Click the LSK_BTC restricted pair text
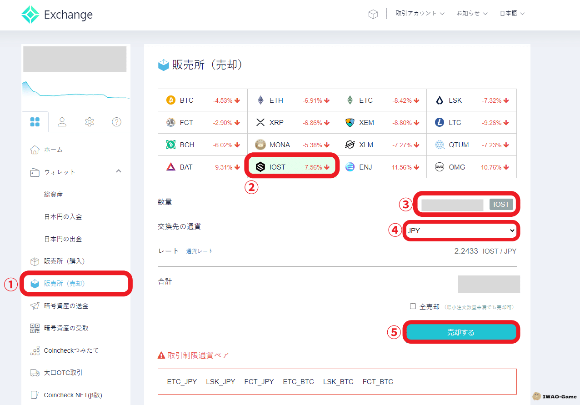Image resolution: width=580 pixels, height=405 pixels. click(338, 381)
